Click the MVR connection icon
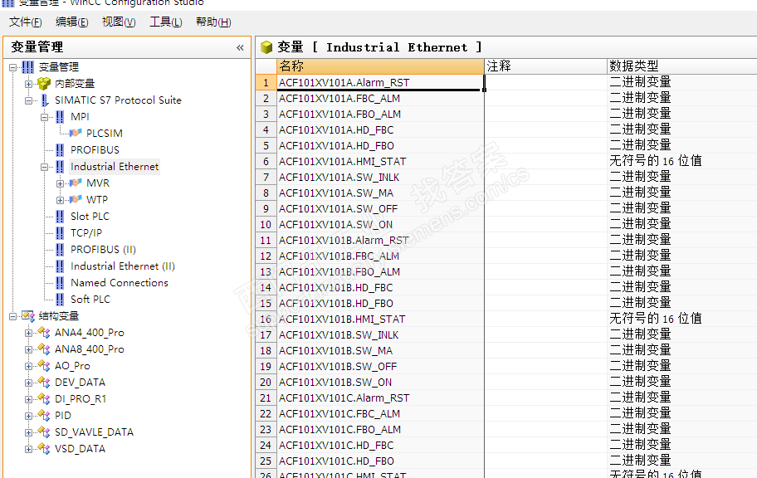Image resolution: width=757 pixels, height=478 pixels. coord(76,183)
